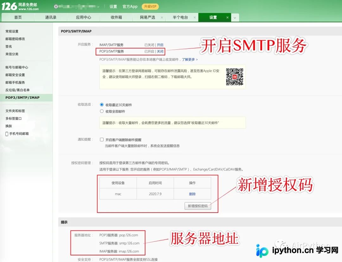Screen dimensions: 342x262
Task: Open 来信分类 in sidebar
Action: click(12, 54)
